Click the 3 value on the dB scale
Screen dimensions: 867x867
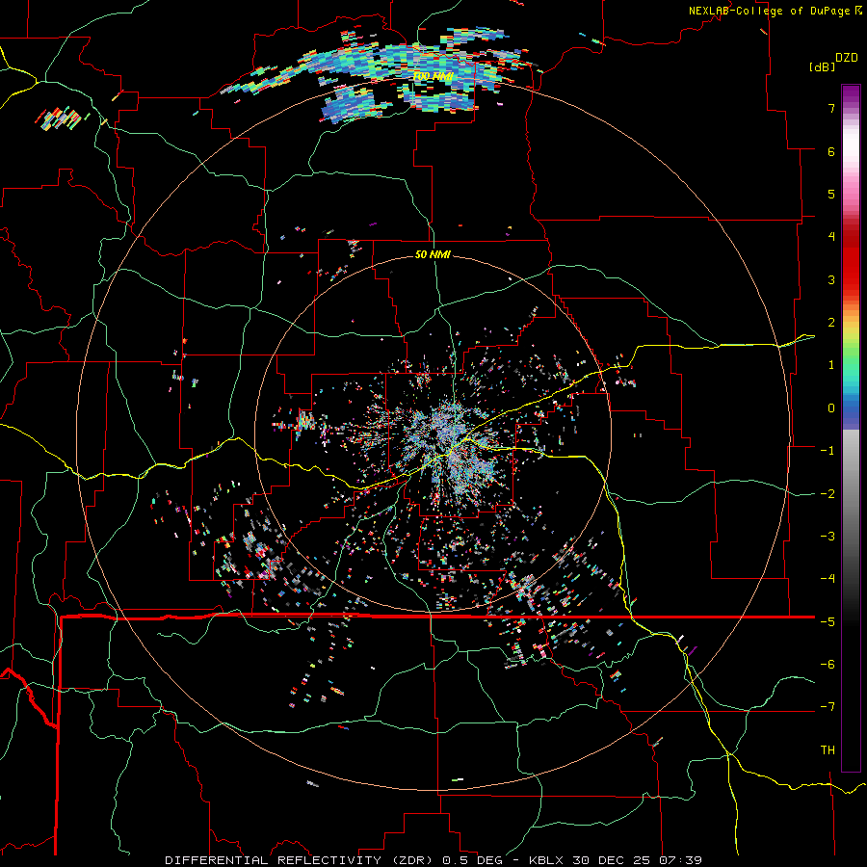[x=831, y=279]
